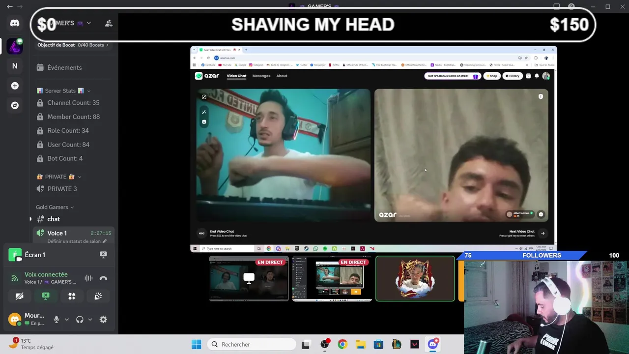
Task: Open the Mour... user profile avatar
Action: tap(15, 319)
